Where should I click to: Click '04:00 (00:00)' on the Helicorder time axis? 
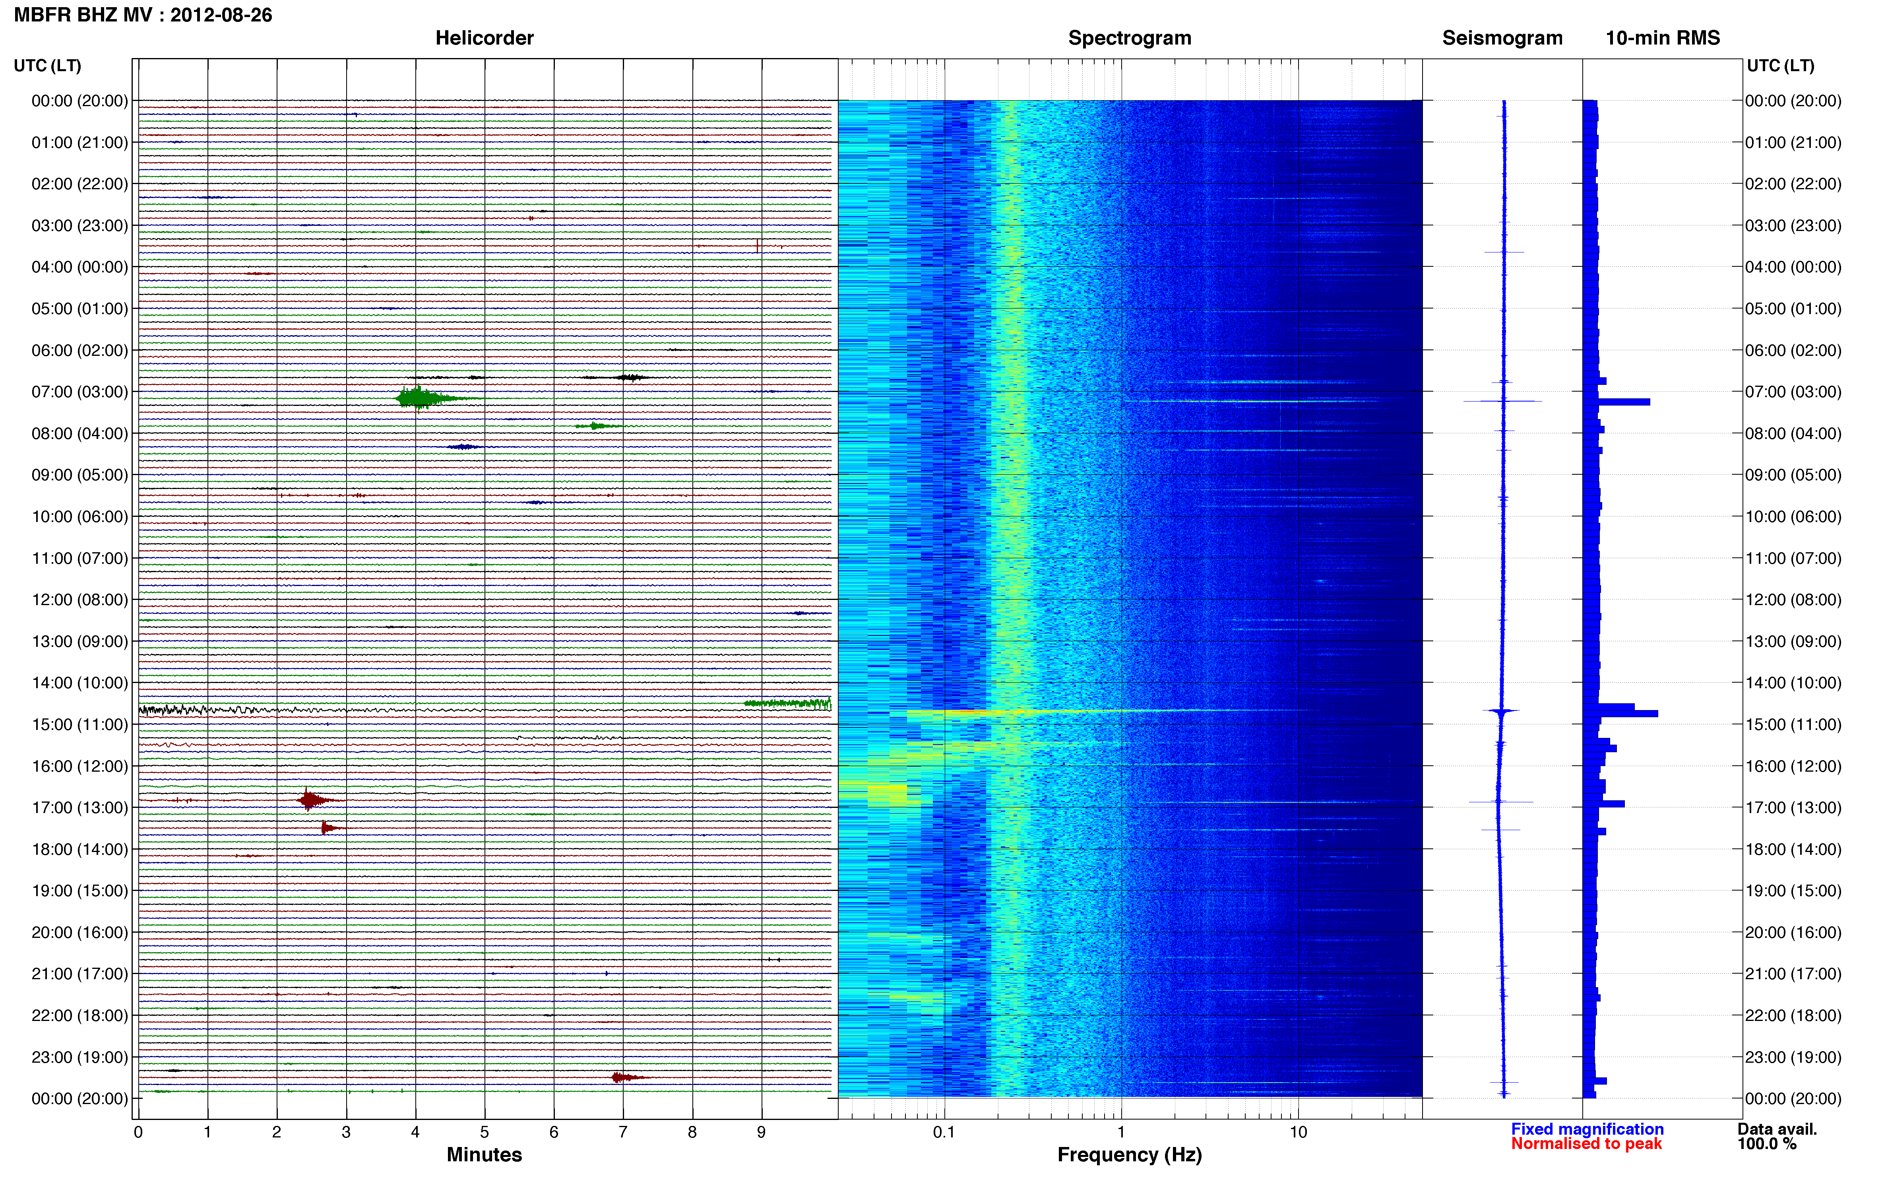[x=79, y=267]
